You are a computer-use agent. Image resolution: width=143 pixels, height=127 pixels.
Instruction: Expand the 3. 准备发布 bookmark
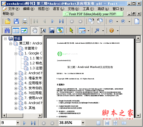(16, 78)
